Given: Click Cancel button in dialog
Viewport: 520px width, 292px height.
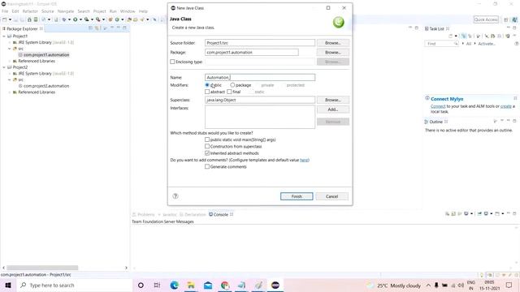Looking at the screenshot, I should tap(332, 196).
